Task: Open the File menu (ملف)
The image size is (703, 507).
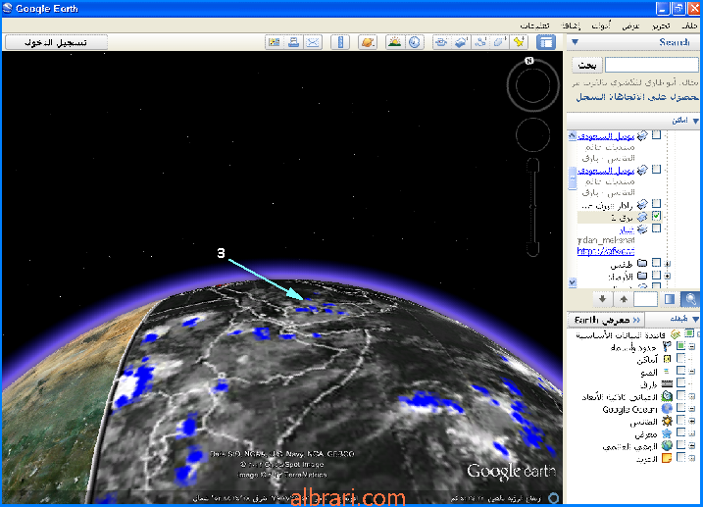Action: coord(689,26)
